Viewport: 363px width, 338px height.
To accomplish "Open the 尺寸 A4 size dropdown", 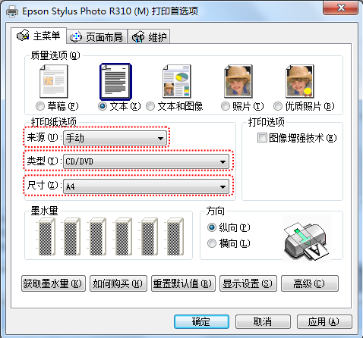I will pos(146,186).
